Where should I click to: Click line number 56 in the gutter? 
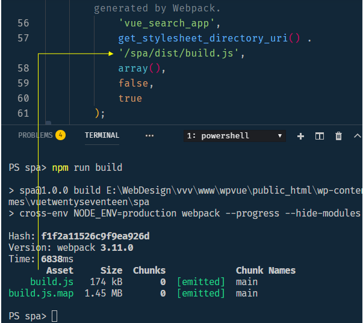pos(23,23)
